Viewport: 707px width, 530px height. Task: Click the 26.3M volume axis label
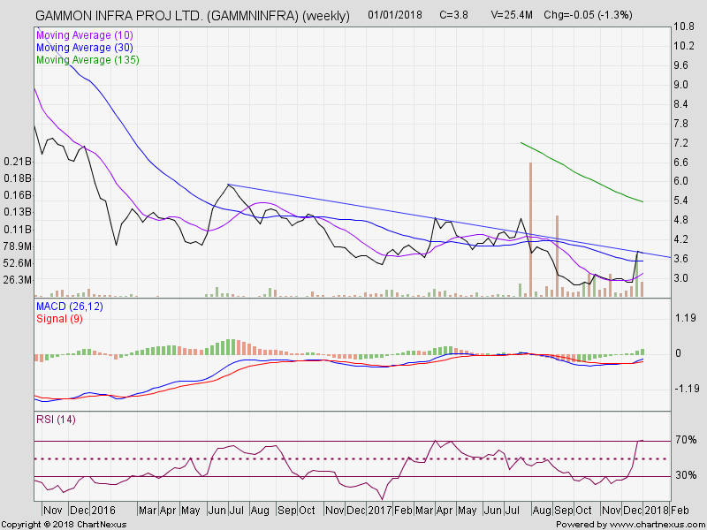(x=17, y=280)
